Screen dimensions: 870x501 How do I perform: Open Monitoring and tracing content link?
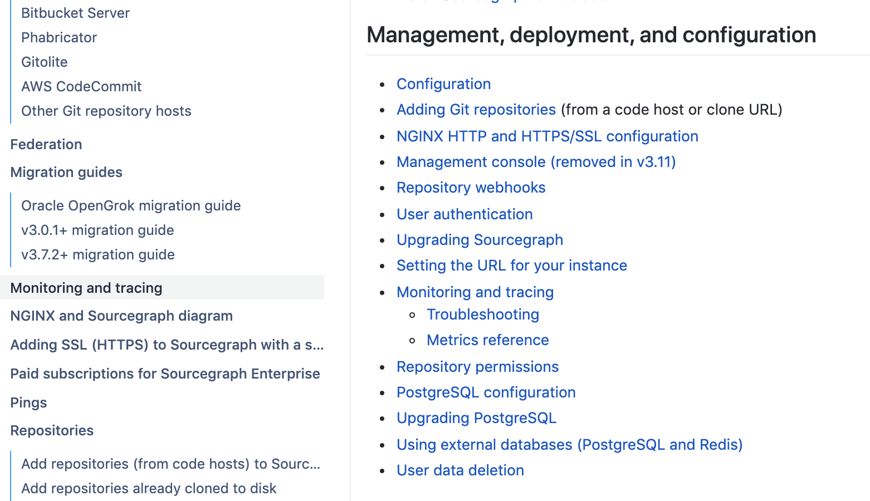475,292
